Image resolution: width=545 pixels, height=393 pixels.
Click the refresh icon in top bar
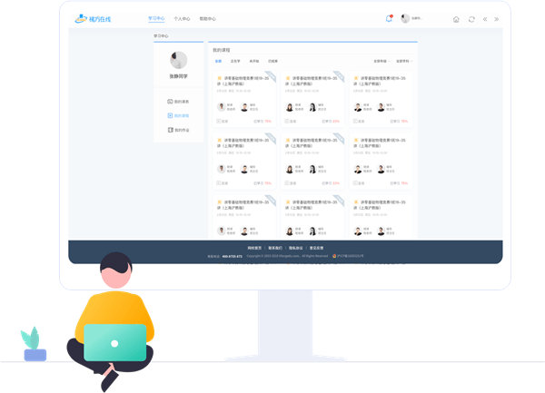[x=471, y=19]
